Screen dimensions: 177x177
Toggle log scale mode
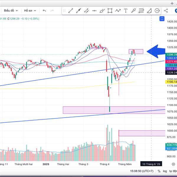[x=165, y=171]
